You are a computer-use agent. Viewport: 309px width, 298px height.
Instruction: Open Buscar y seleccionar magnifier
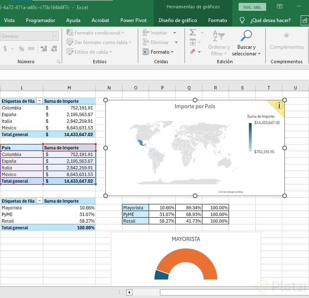point(247,36)
